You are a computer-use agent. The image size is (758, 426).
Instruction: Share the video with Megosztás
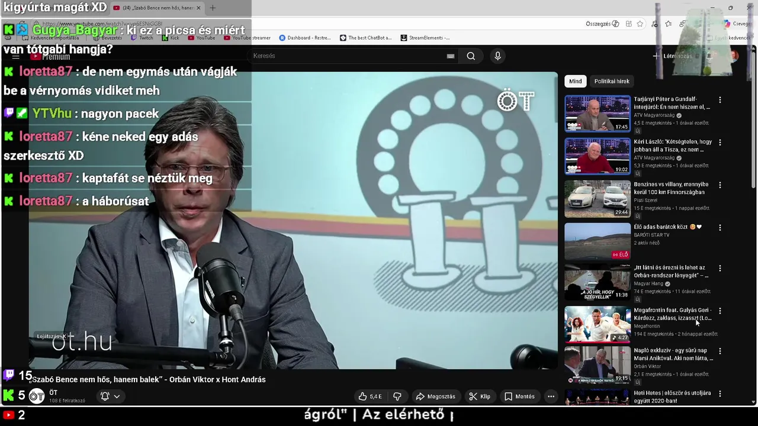(435, 396)
